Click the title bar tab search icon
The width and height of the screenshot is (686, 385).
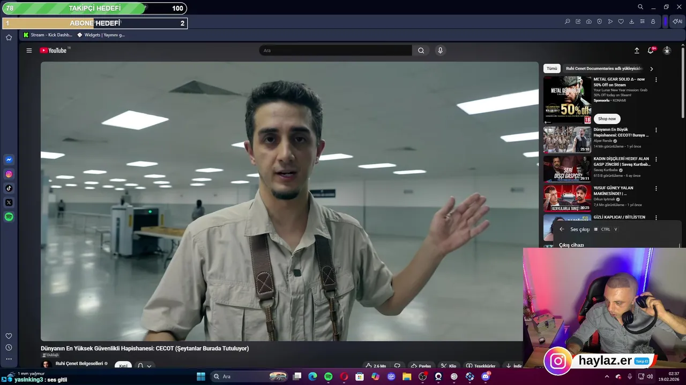coord(640,7)
